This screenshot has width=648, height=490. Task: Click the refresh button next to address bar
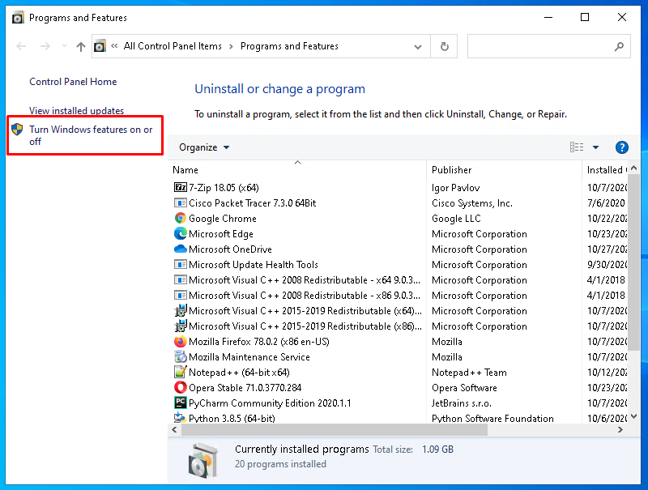point(444,46)
